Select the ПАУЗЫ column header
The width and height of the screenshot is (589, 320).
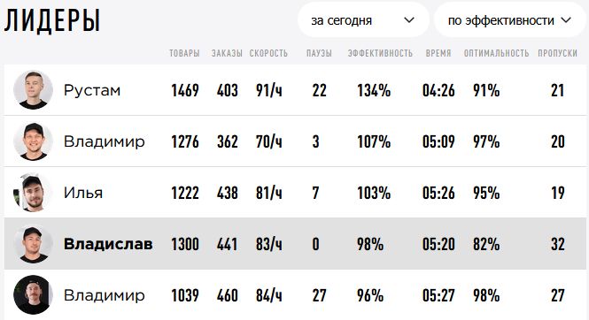point(319,53)
